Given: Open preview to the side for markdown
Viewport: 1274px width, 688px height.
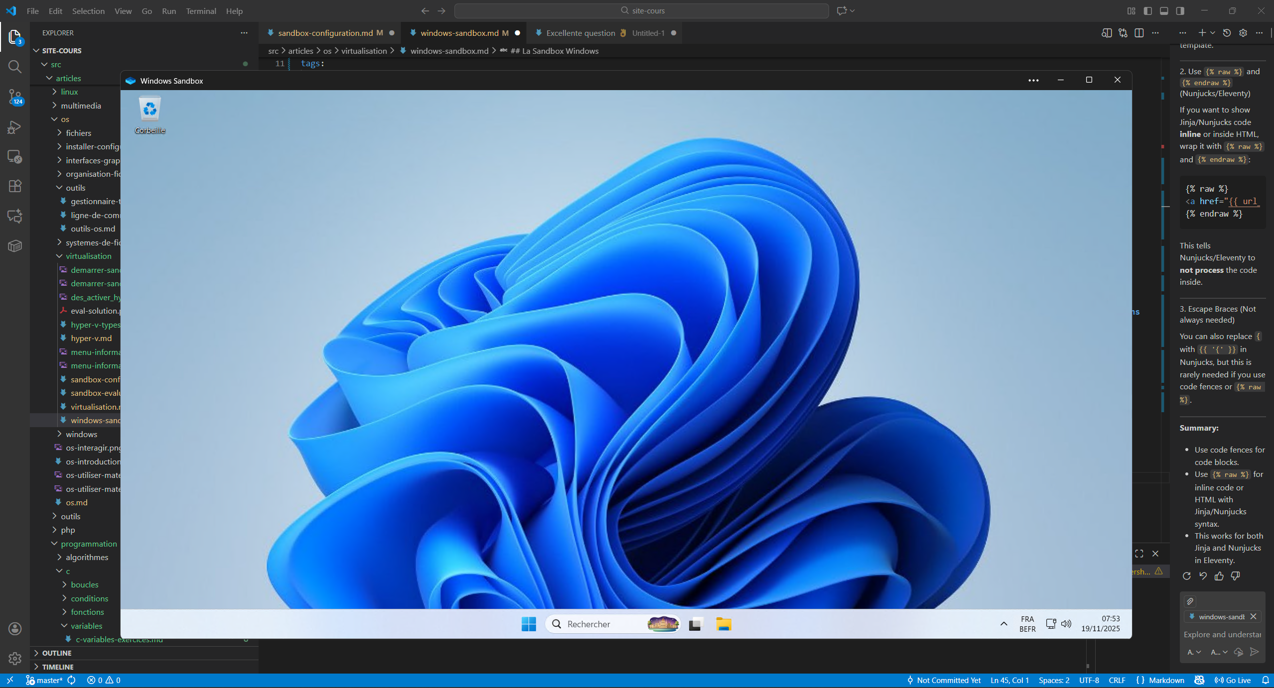Looking at the screenshot, I should click(x=1107, y=33).
